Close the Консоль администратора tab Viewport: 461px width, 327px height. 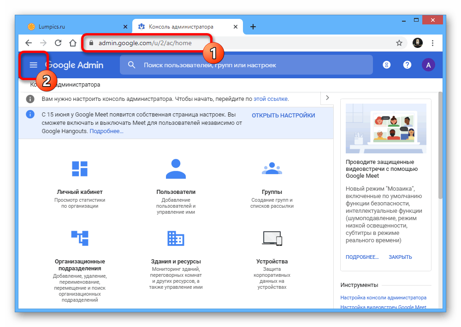click(x=236, y=27)
